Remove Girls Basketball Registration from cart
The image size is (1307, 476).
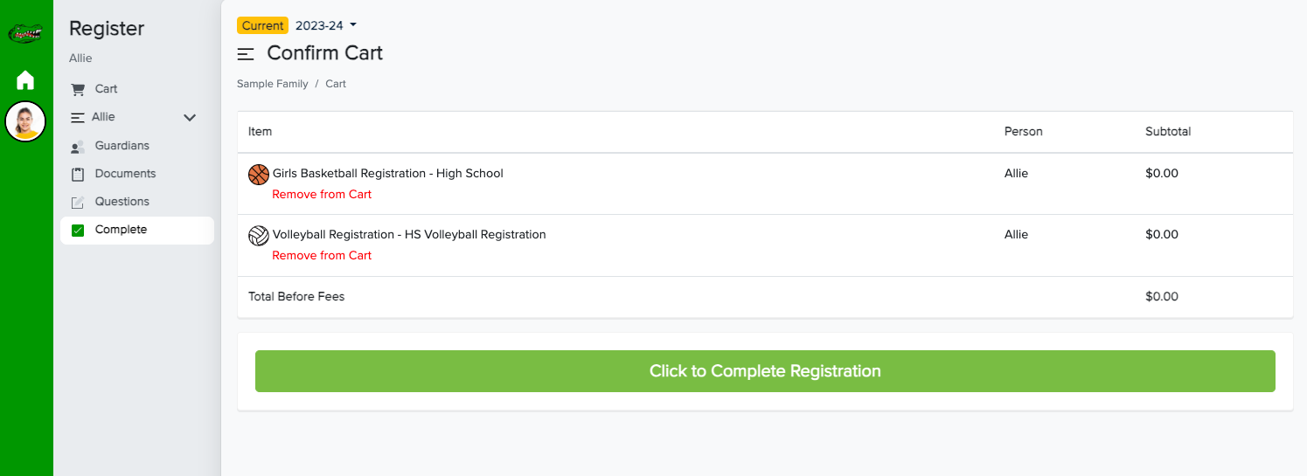tap(322, 195)
